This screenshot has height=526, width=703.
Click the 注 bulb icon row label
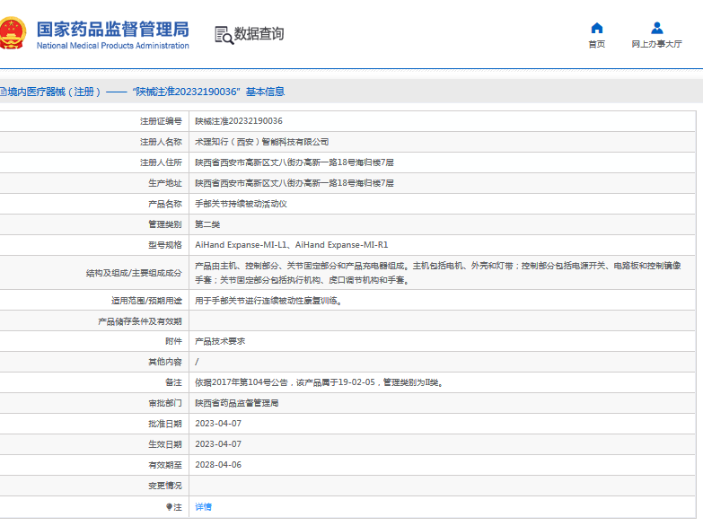coord(173,507)
